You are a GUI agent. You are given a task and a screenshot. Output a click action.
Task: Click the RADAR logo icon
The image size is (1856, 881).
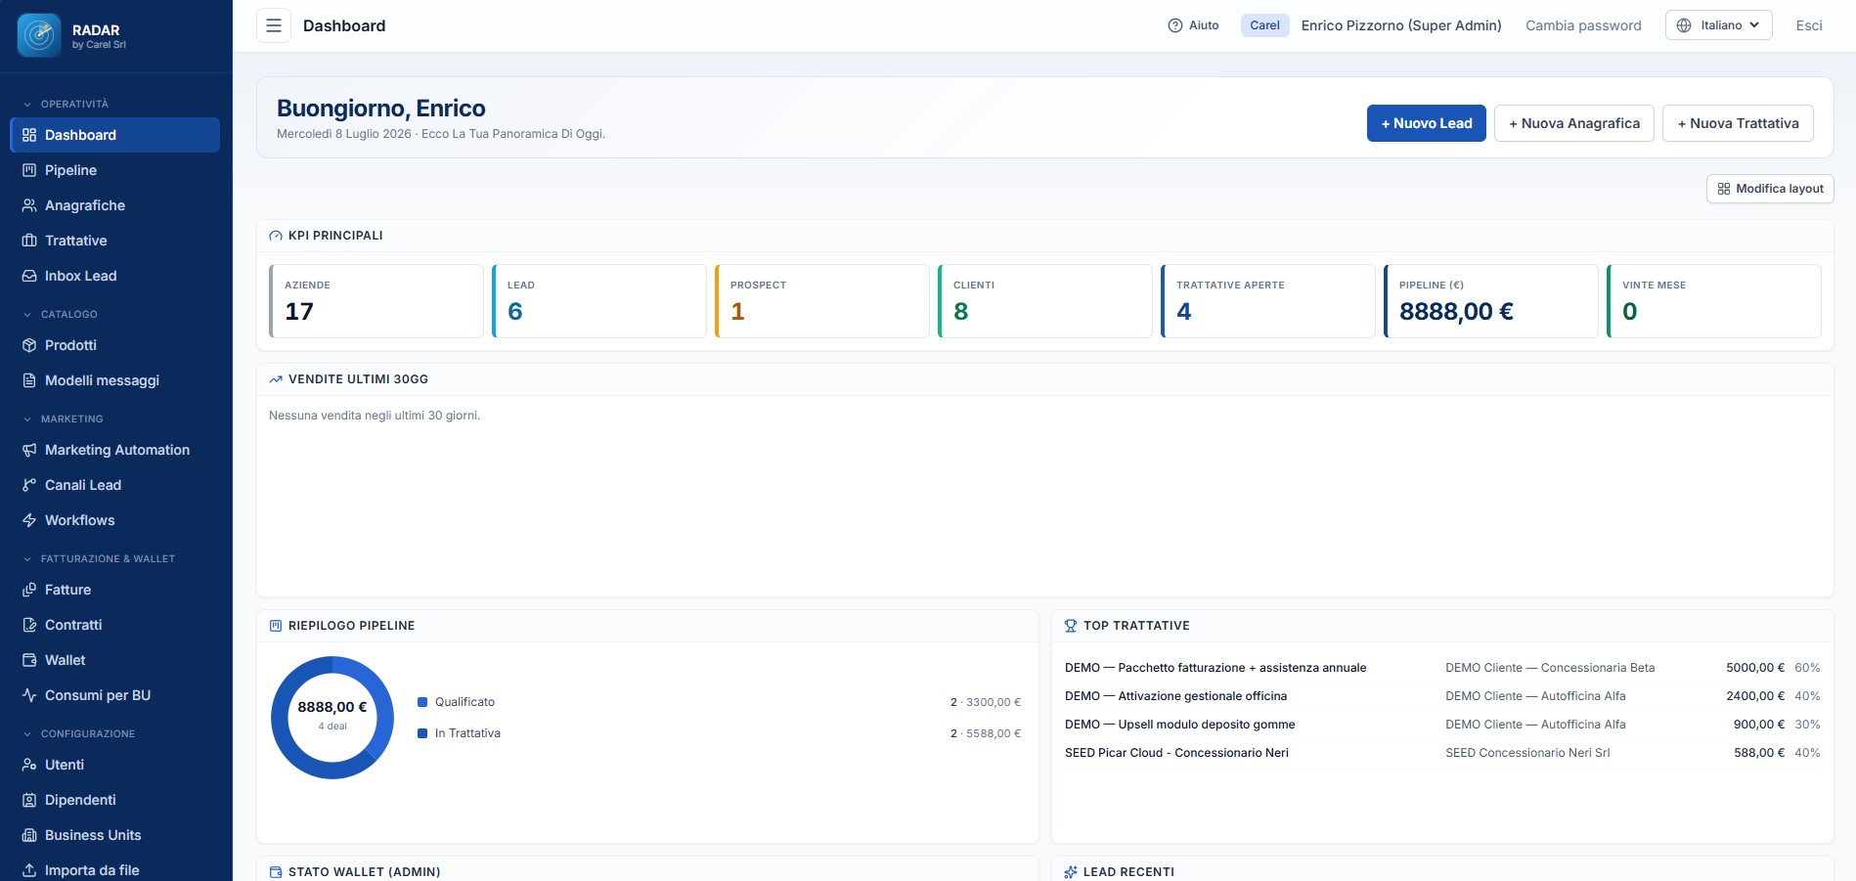coord(39,35)
